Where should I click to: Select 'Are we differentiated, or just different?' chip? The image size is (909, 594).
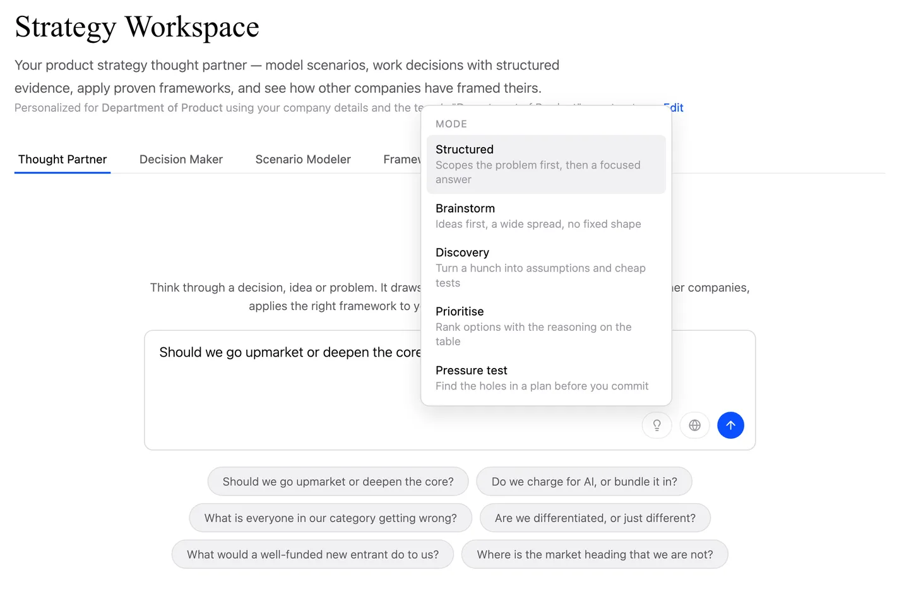[595, 518]
